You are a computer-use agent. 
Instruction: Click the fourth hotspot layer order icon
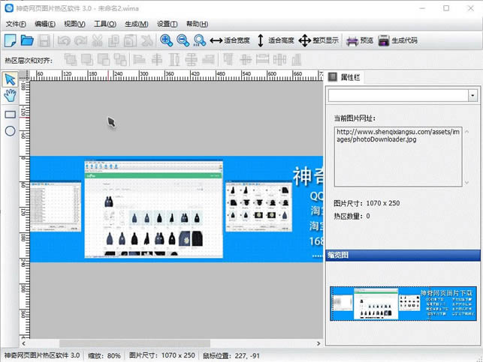point(120,60)
